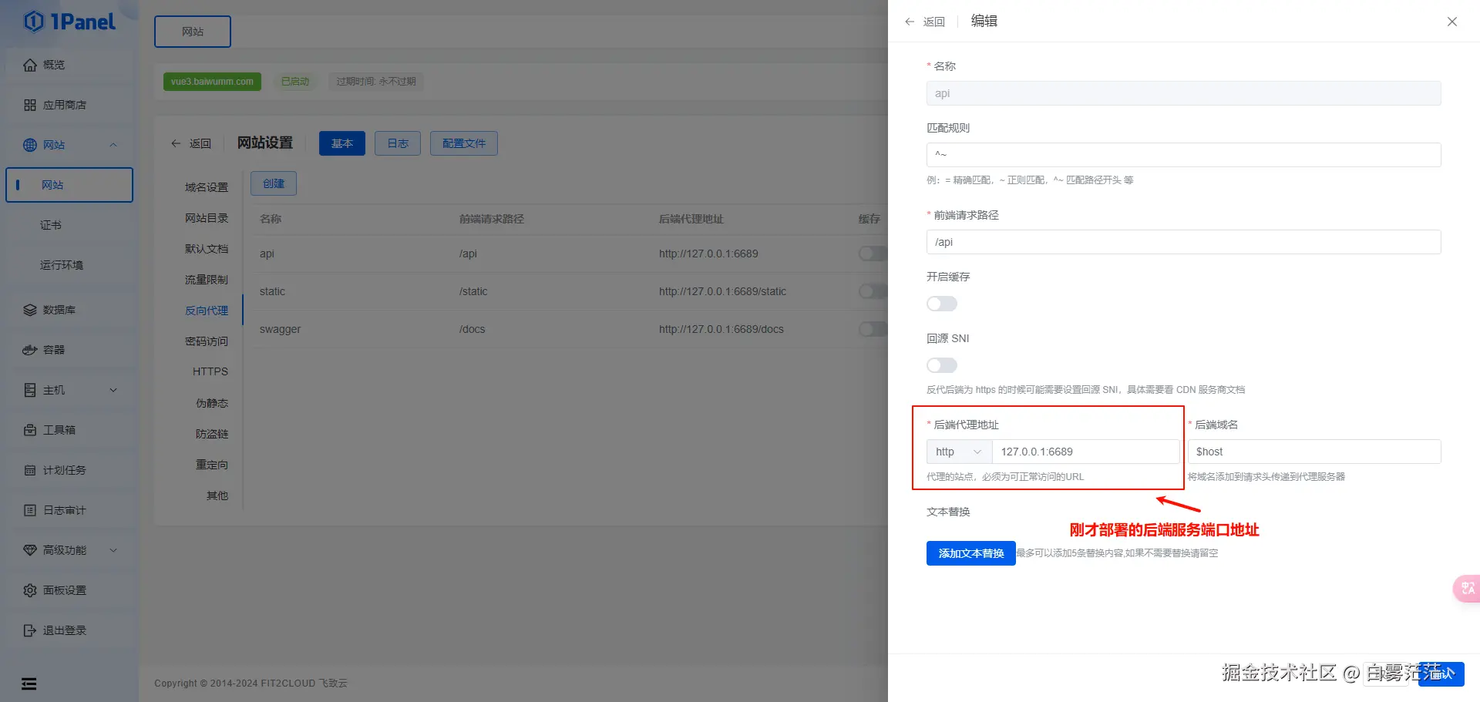Open 工具箱 toolbox icon in sidebar
This screenshot has width=1480, height=702.
[x=30, y=430]
